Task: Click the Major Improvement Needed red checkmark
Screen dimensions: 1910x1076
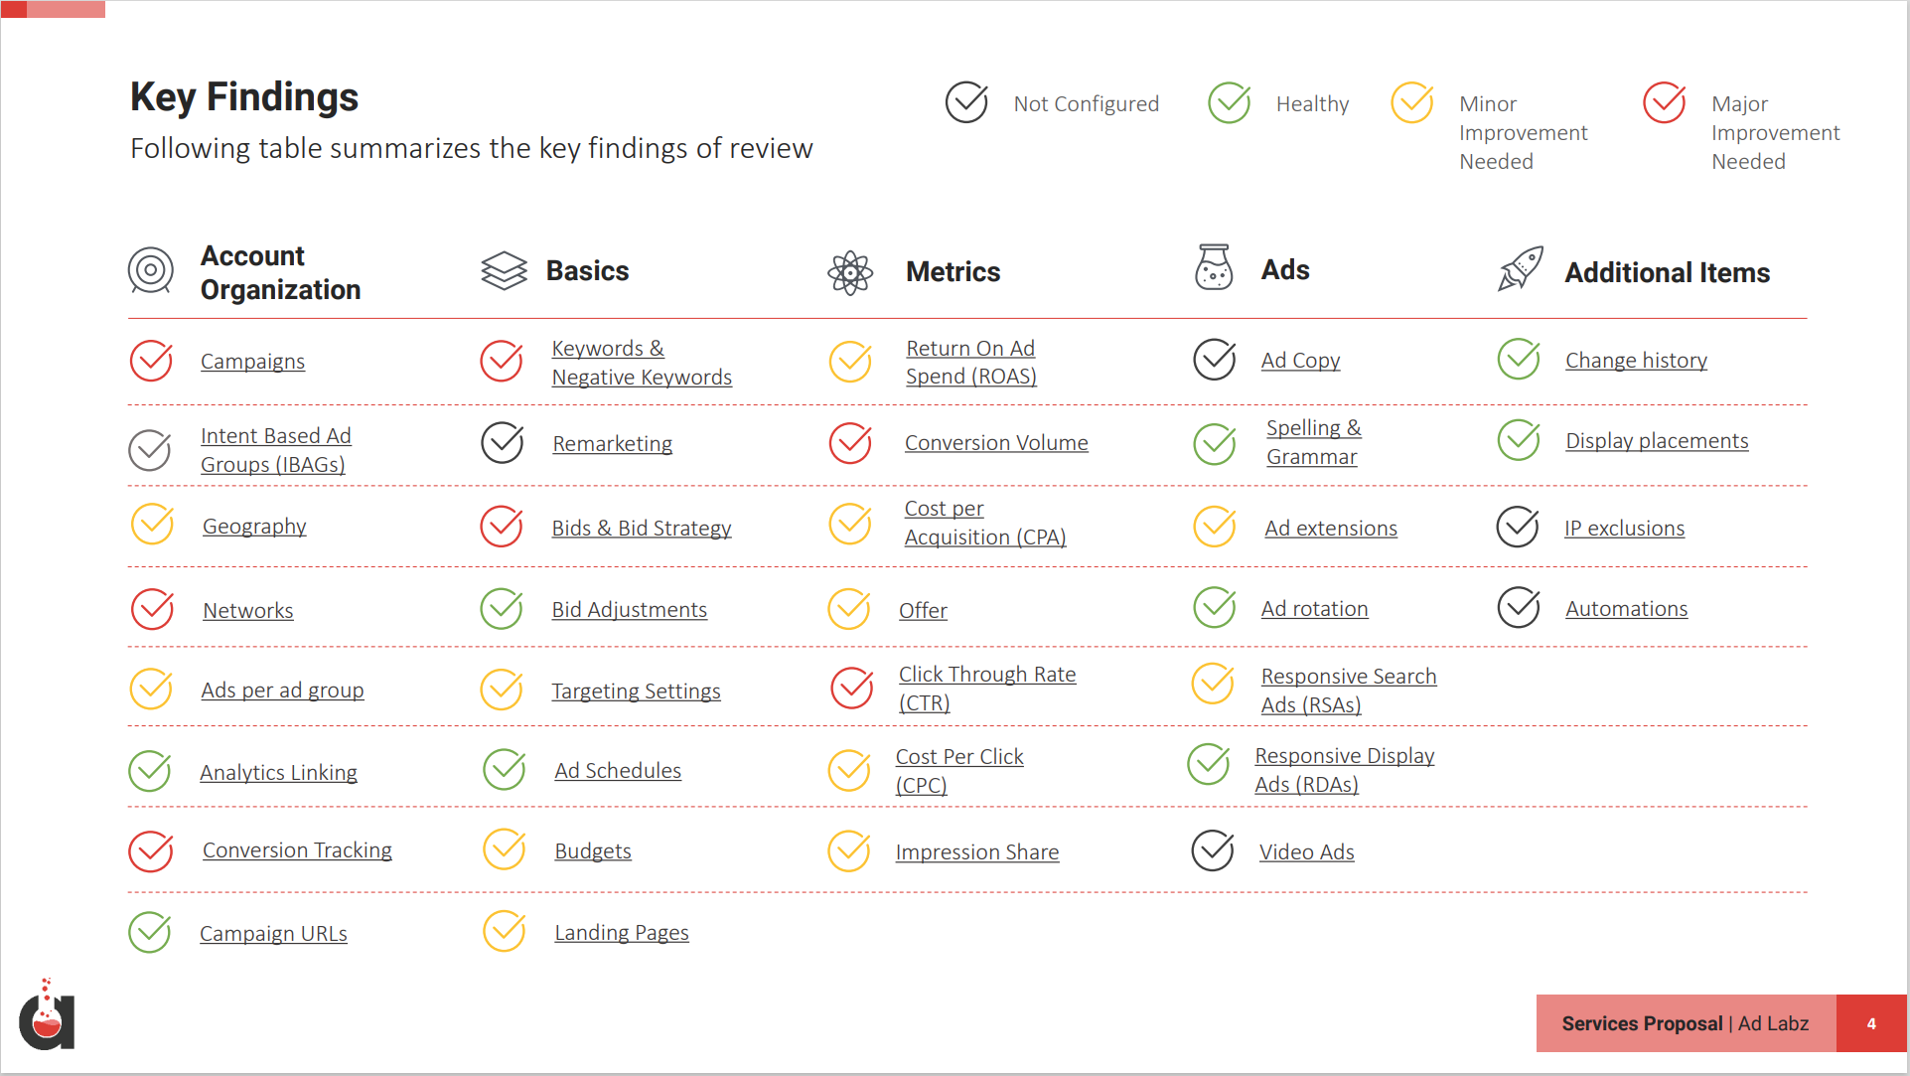Action: (1665, 101)
